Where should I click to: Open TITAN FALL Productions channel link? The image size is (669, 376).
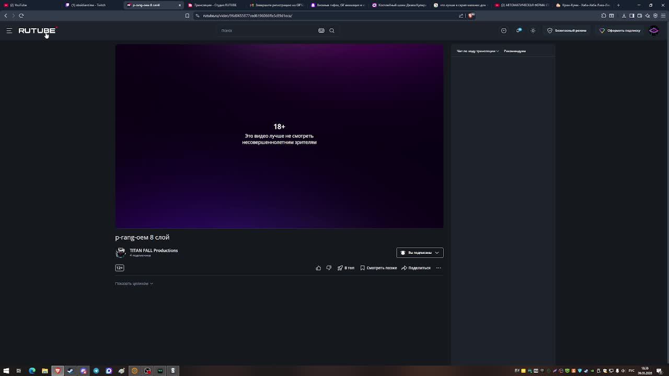point(154,251)
